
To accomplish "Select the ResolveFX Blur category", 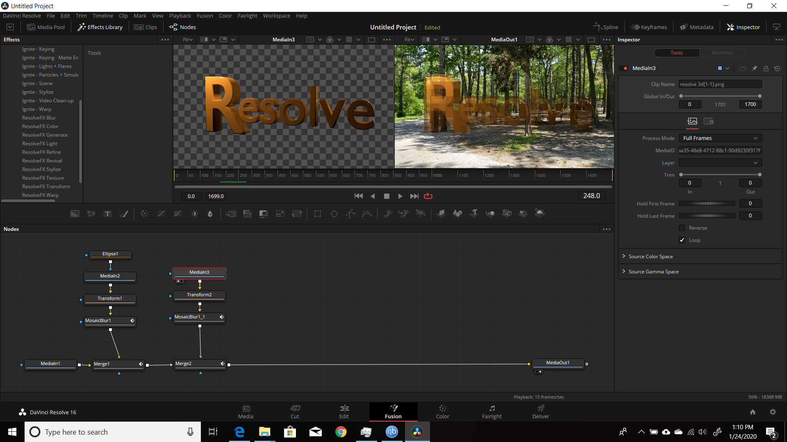I will [x=39, y=118].
